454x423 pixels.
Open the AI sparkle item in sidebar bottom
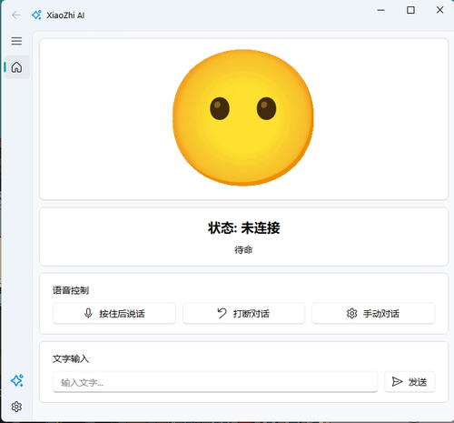17,380
